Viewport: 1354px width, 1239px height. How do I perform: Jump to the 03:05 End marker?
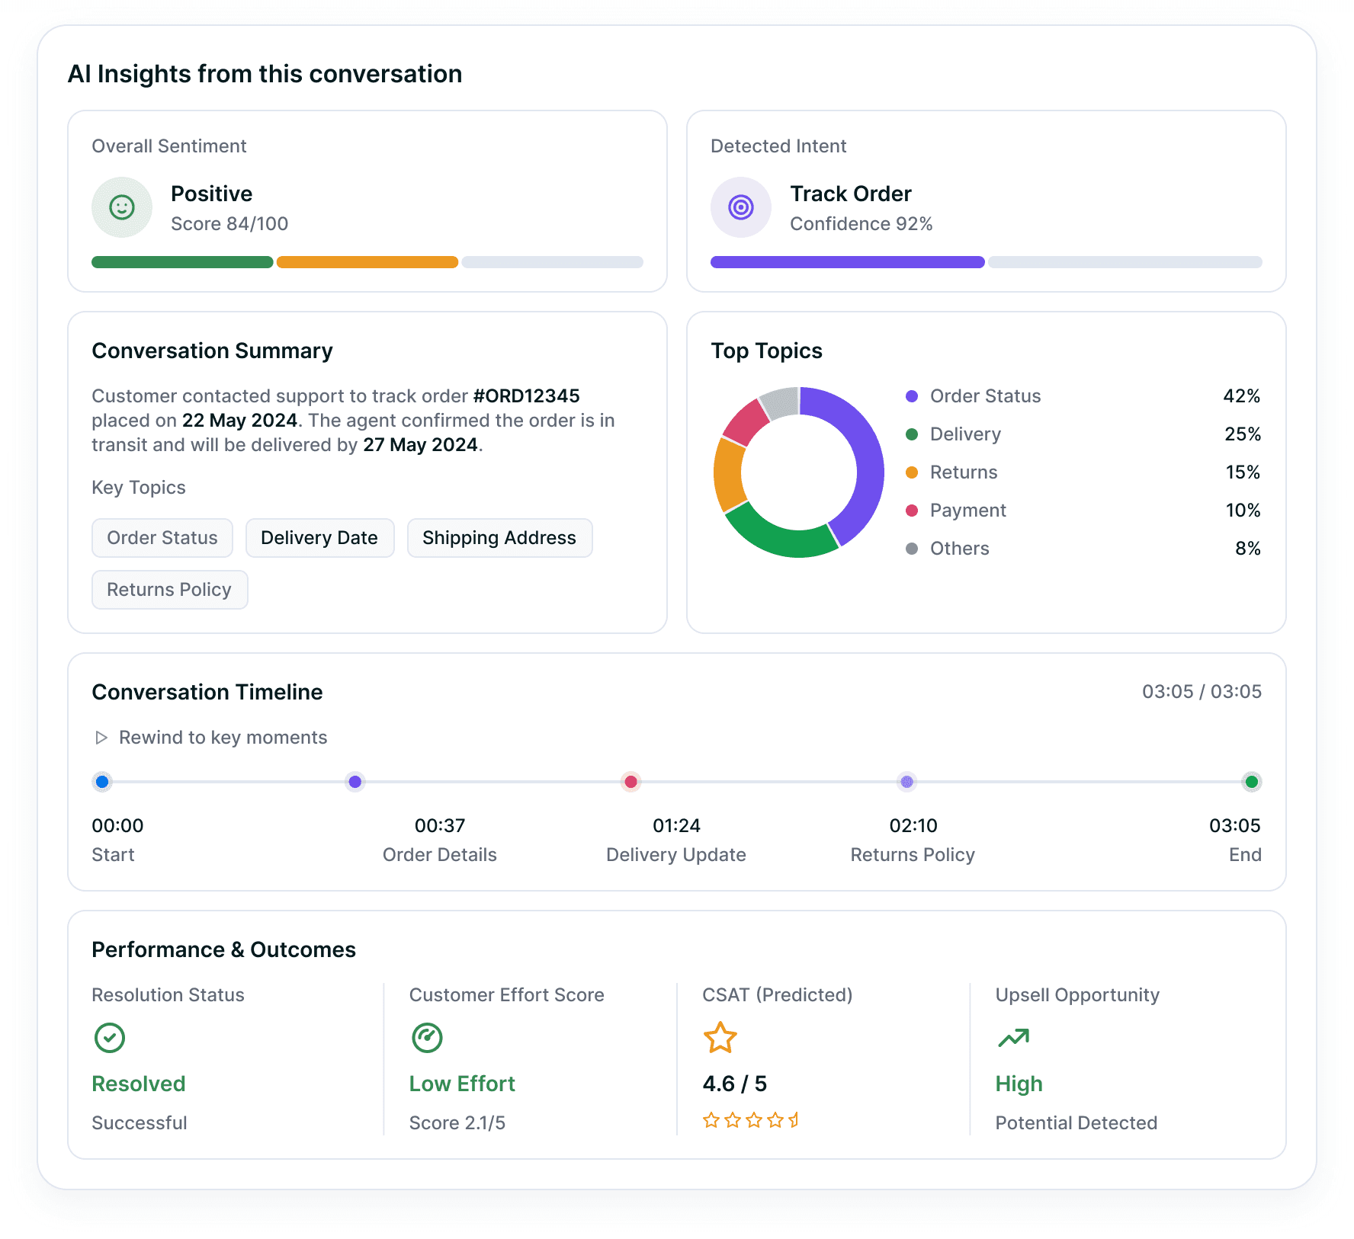click(1251, 782)
